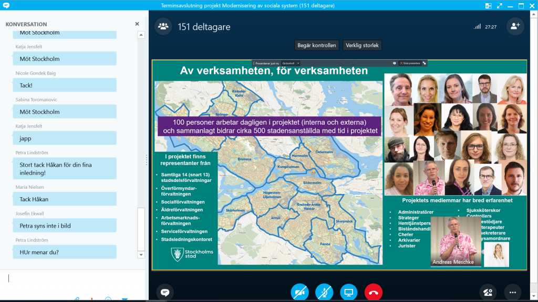The width and height of the screenshot is (538, 302).
Task: Click the conversation scrollbar thumb
Action: [141, 229]
